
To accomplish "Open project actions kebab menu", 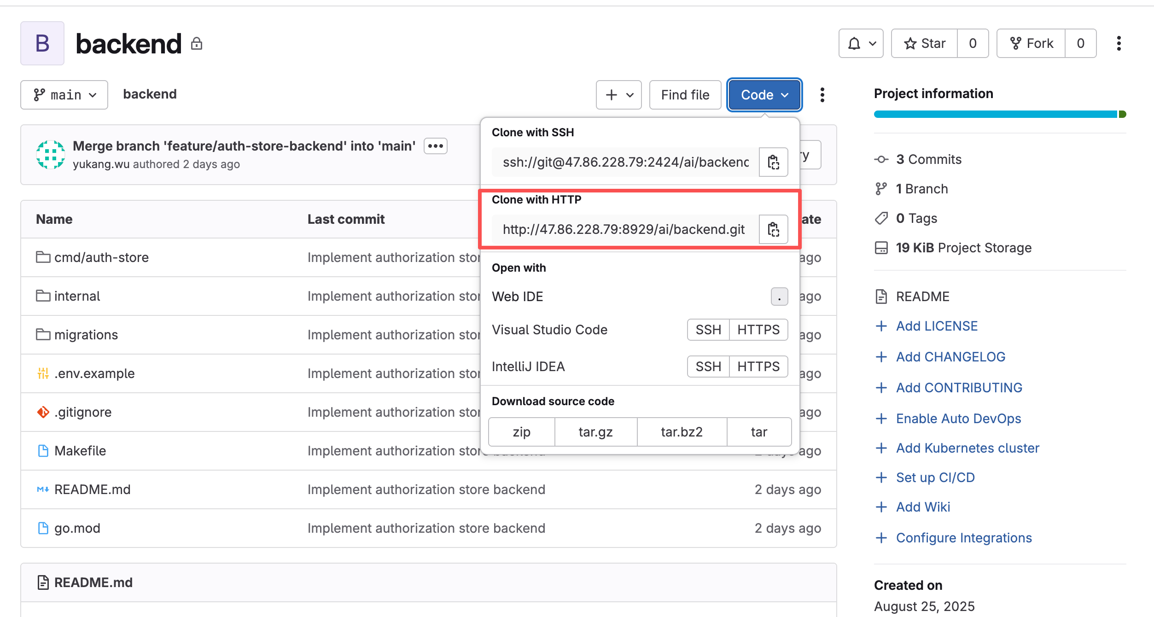I will point(1119,43).
